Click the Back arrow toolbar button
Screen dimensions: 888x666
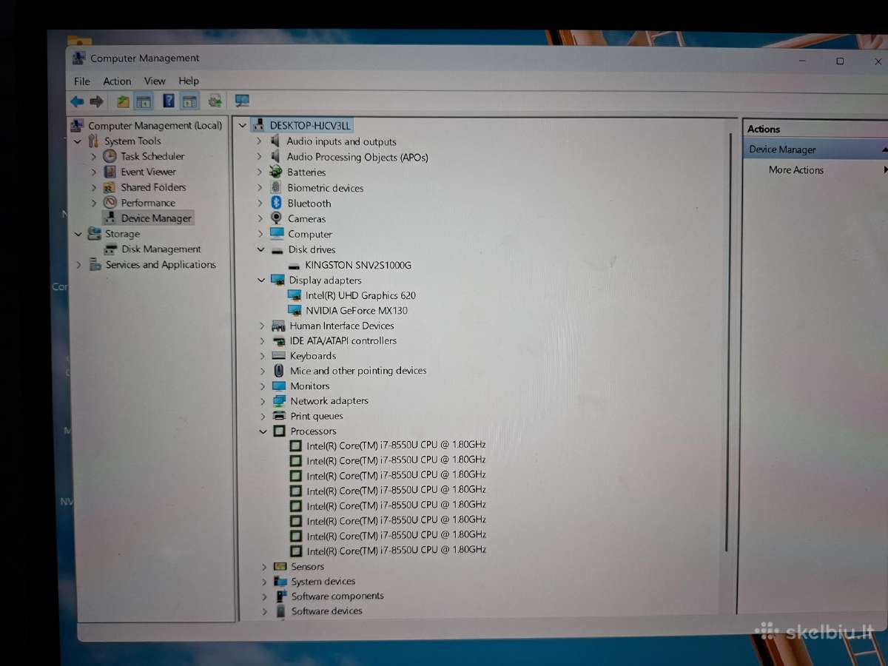point(77,101)
